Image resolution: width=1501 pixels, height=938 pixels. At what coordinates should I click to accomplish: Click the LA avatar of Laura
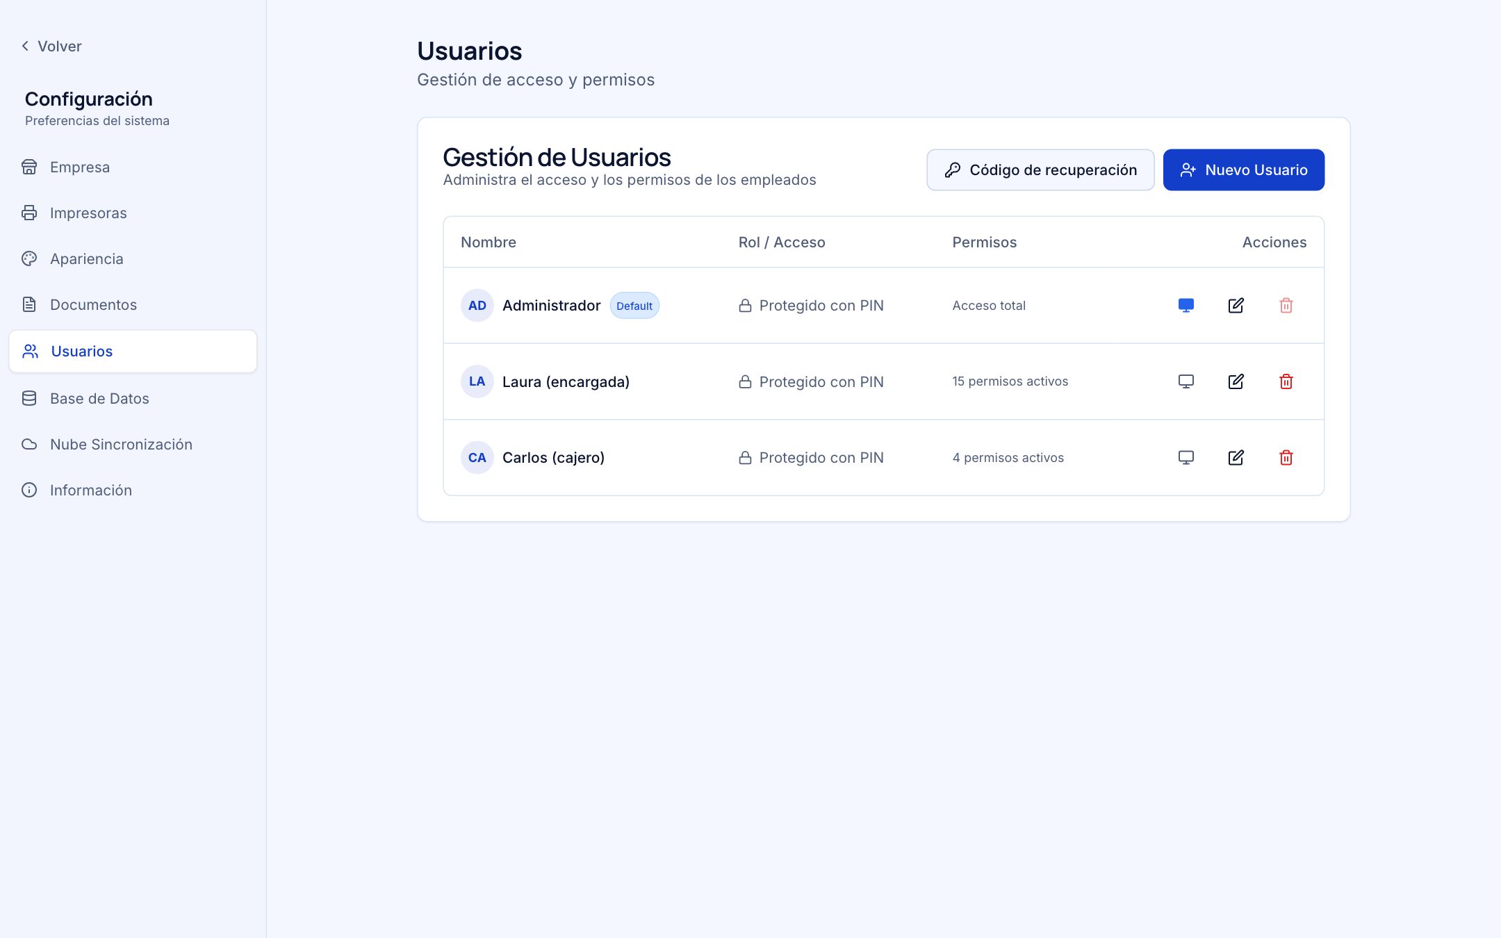pos(477,381)
